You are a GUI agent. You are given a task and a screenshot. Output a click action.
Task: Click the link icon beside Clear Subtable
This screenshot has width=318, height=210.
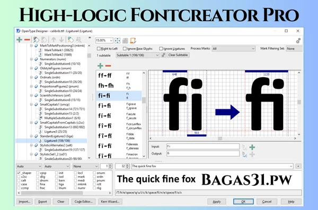tap(163, 55)
